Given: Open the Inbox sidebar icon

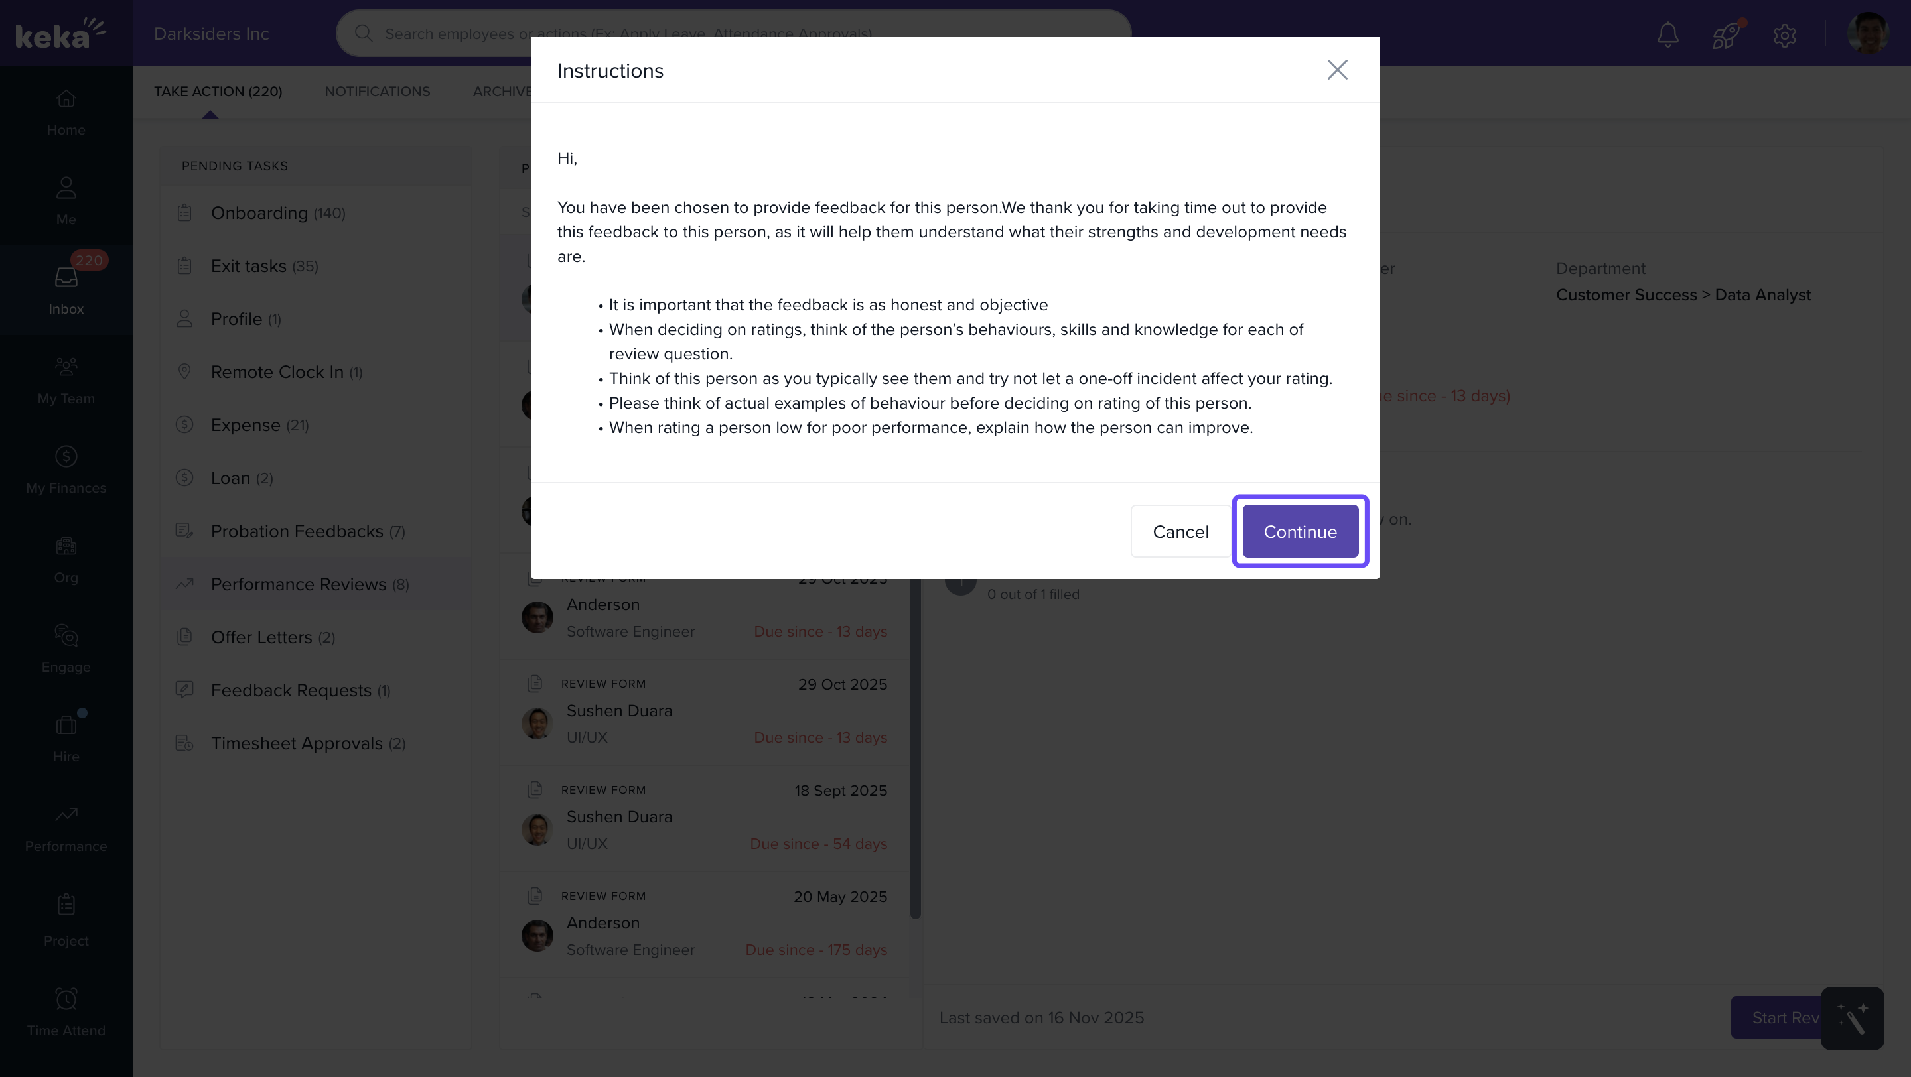Looking at the screenshot, I should [66, 289].
